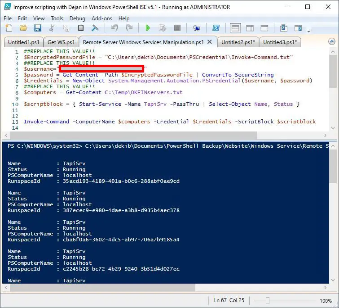Click ConvertTo-SecureString on line 5
Viewport: 339px width, 308px height.
point(238,75)
